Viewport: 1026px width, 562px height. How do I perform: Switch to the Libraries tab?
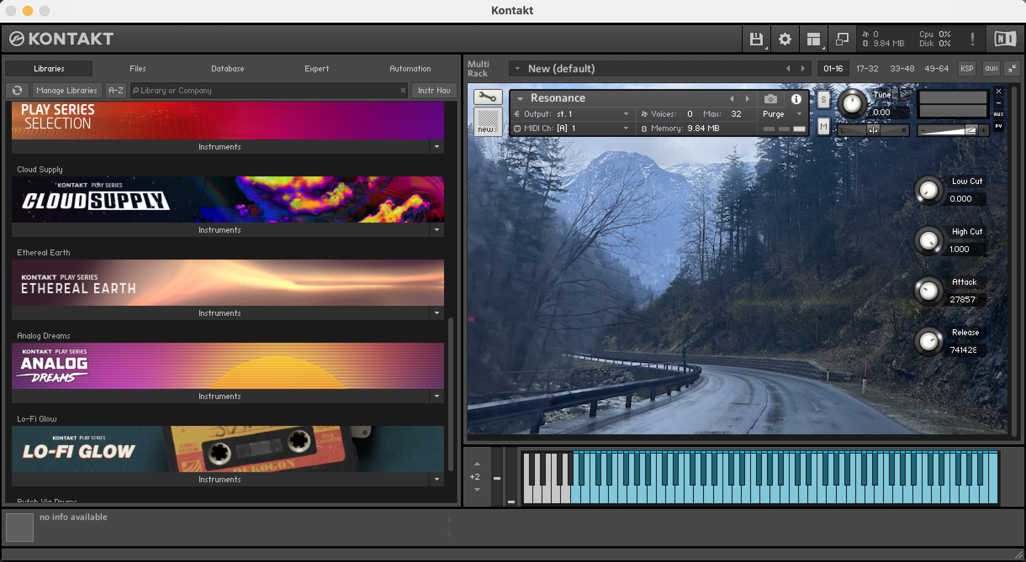pyautogui.click(x=49, y=68)
